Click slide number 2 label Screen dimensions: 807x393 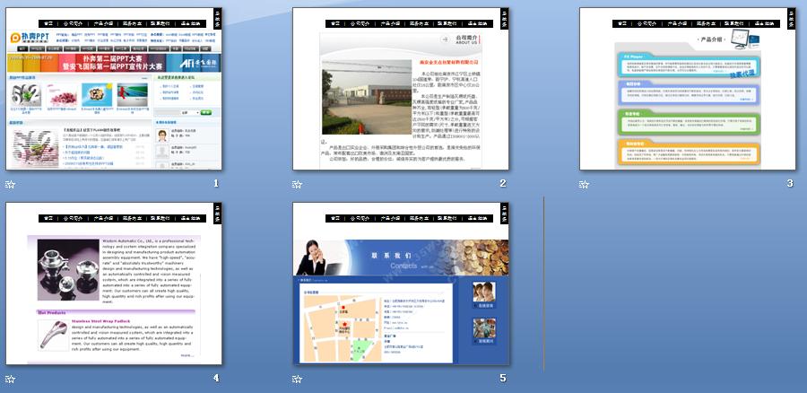(x=503, y=183)
